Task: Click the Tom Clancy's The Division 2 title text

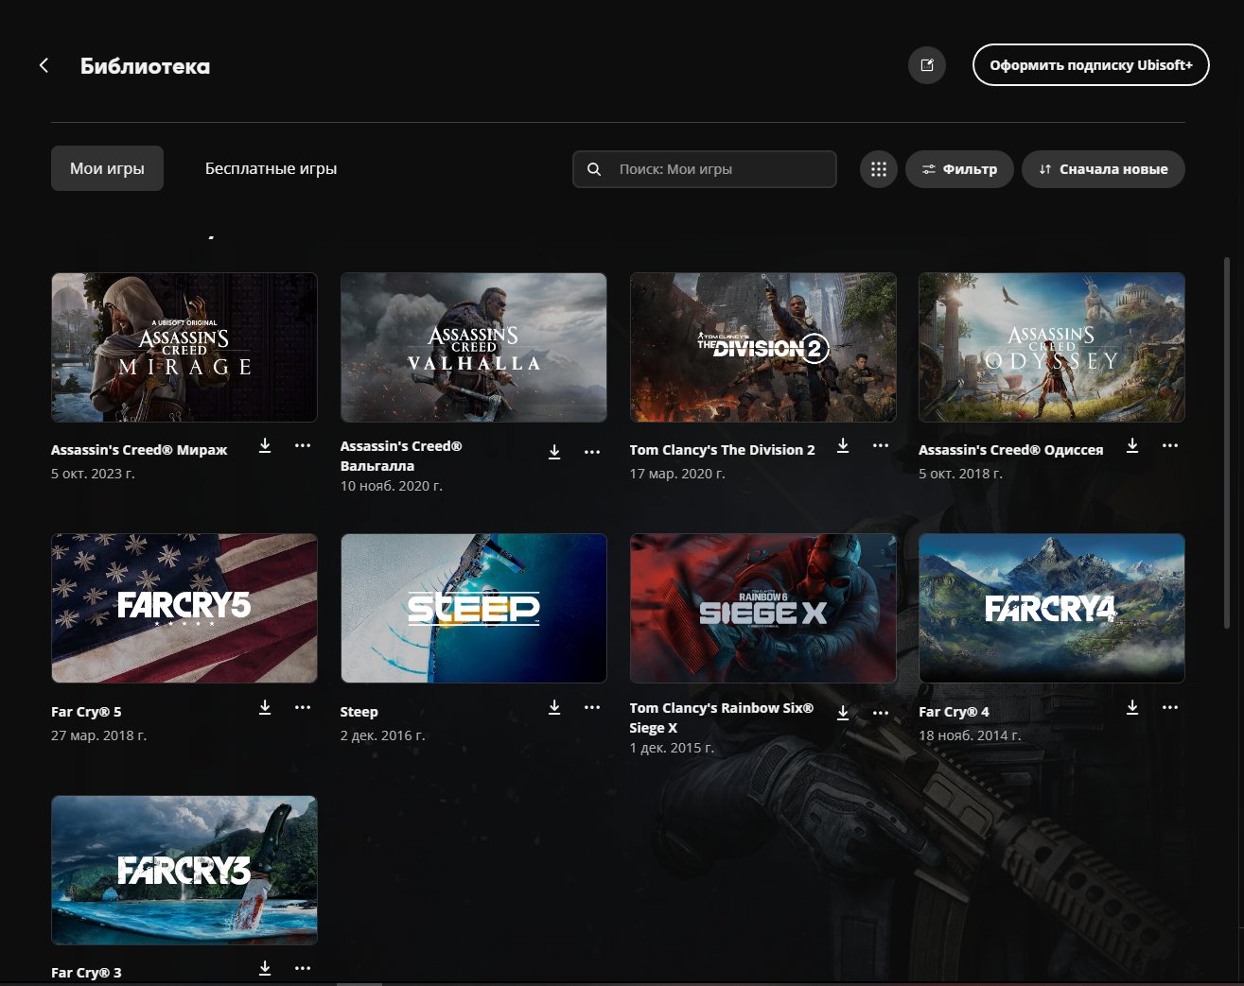Action: click(723, 450)
